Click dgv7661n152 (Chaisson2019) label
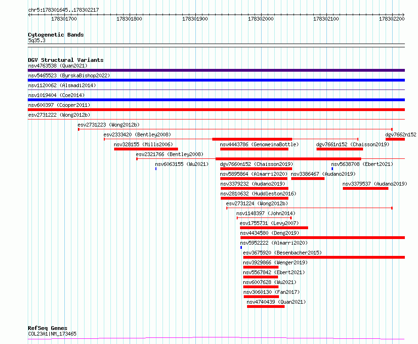418x344 pixels. tap(353, 144)
